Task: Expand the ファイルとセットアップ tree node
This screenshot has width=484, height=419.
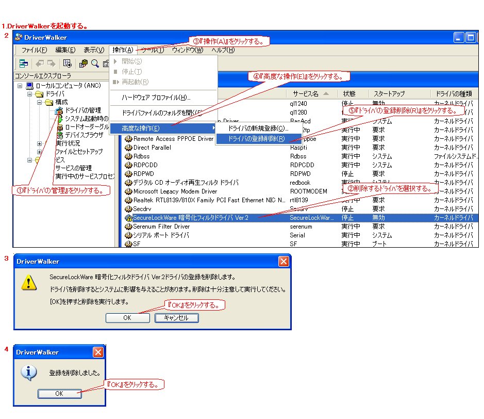Action: (x=39, y=152)
